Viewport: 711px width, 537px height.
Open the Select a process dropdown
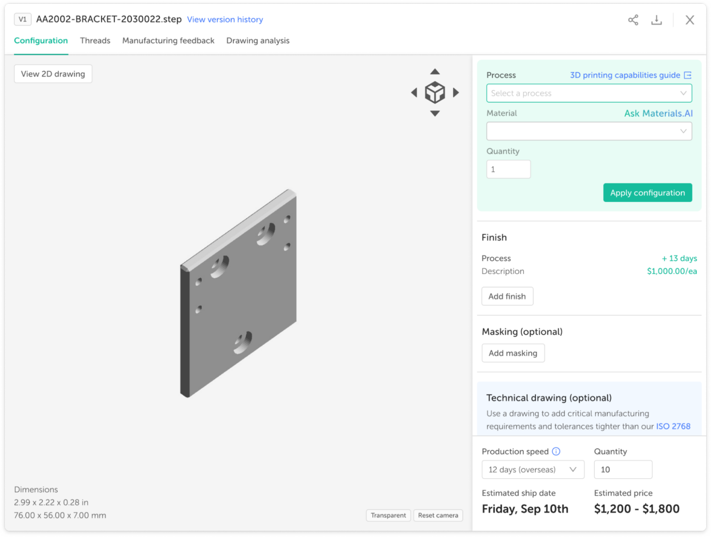click(588, 93)
